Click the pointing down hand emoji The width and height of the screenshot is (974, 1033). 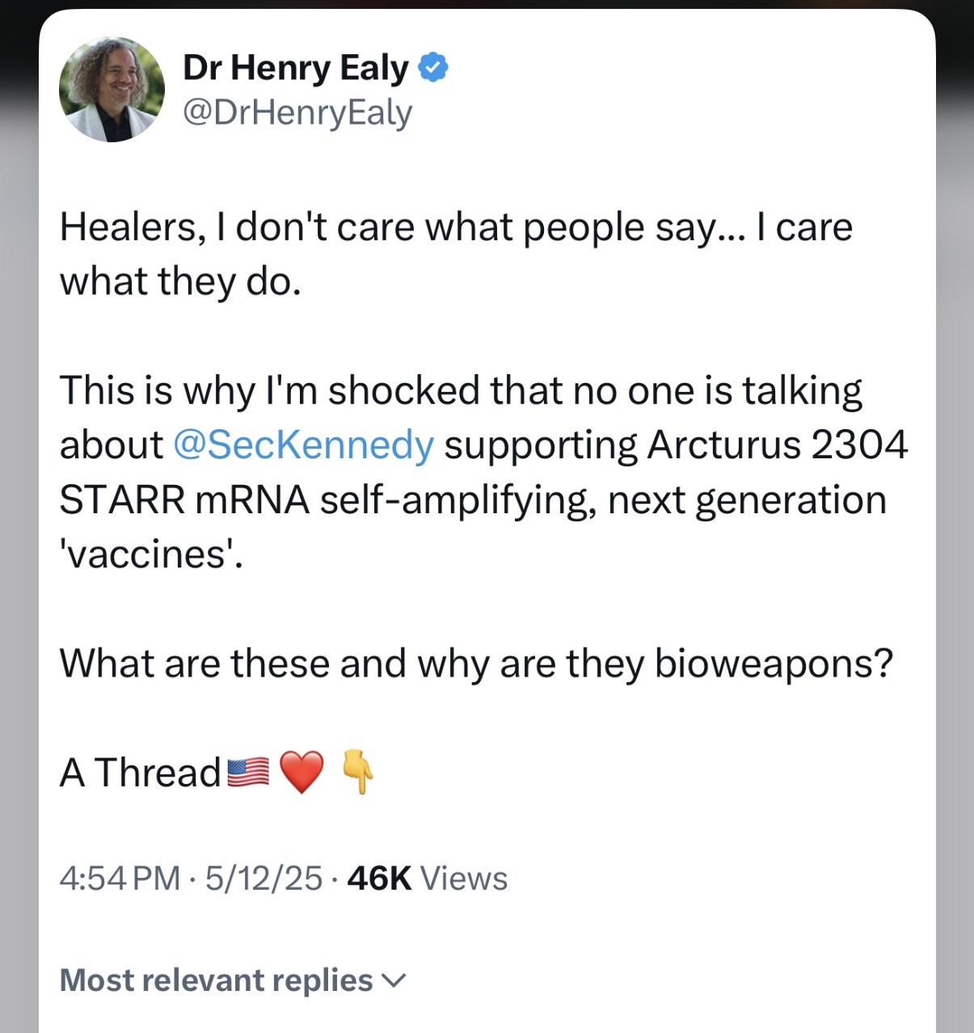tap(356, 773)
